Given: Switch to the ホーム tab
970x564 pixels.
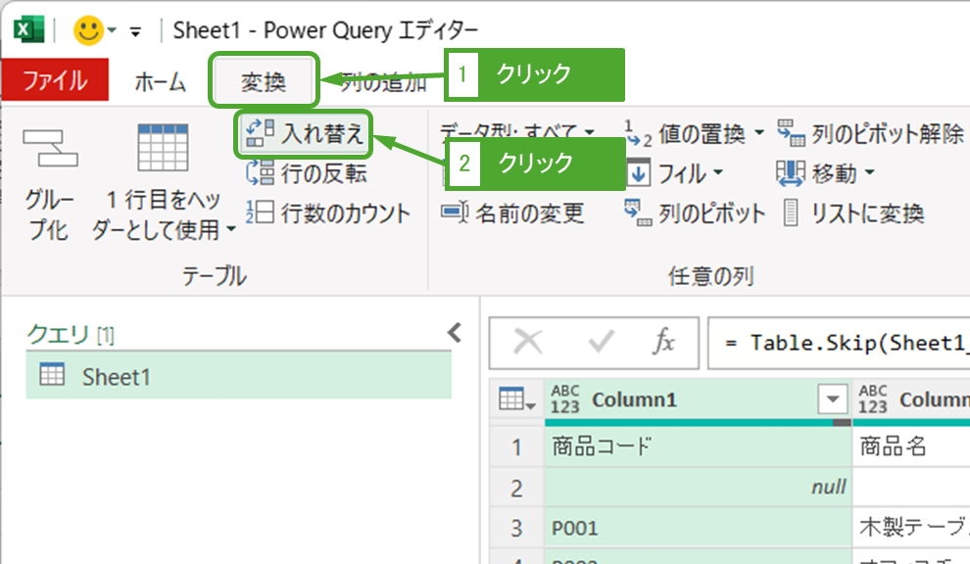Looking at the screenshot, I should [x=160, y=82].
